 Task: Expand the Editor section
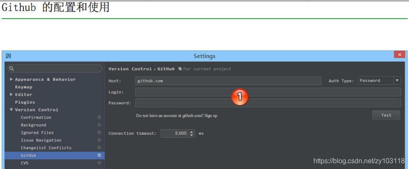click(11, 94)
